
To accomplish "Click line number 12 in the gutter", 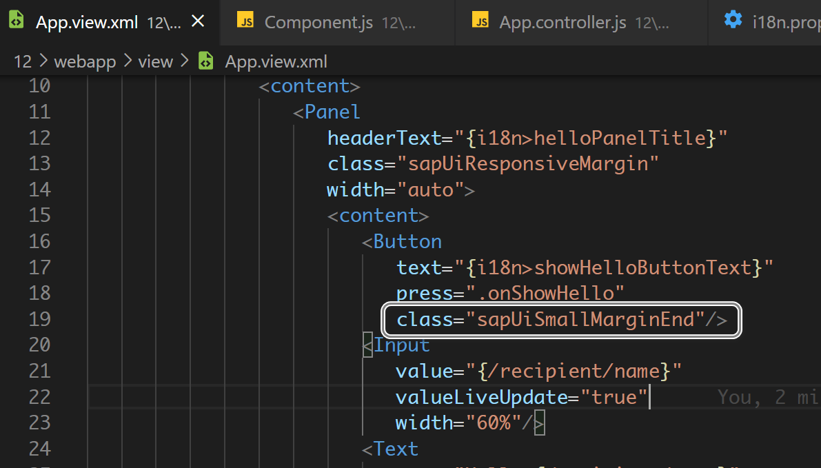I will click(39, 137).
